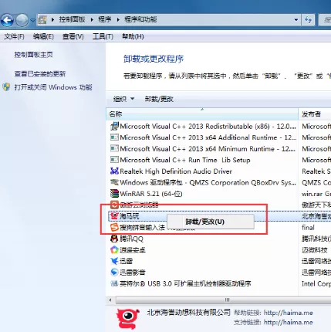331x332 pixels.
Task: Click the Control Panel icon in address bar
Action: pyautogui.click(x=42, y=20)
